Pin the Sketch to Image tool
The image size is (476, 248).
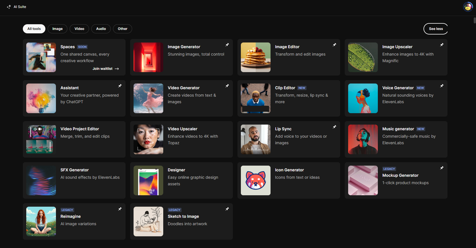click(227, 209)
